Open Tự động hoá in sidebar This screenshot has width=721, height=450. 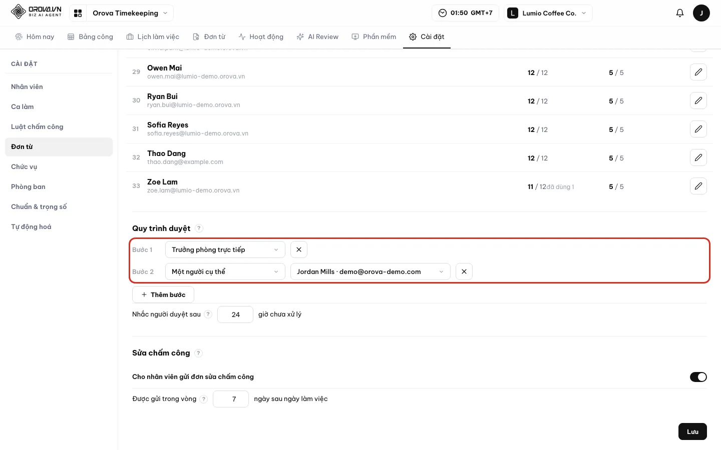(x=59, y=227)
